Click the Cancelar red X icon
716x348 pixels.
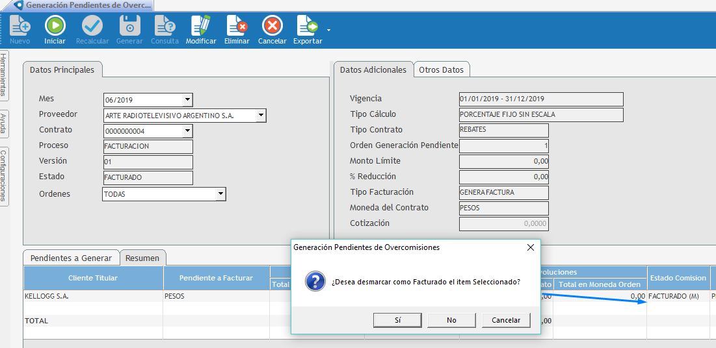pos(272,26)
